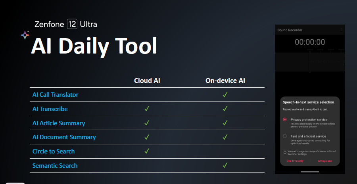Click Cloud AI checkmark for Circle to Search
This screenshot has width=357, height=184.
(147, 151)
